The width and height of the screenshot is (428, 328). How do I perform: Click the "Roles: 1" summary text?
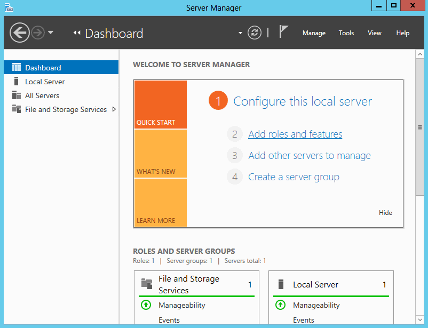point(144,261)
